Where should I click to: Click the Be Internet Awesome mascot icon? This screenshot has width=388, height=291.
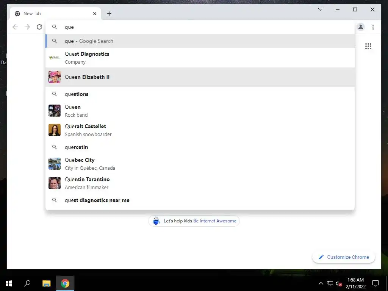click(x=156, y=221)
